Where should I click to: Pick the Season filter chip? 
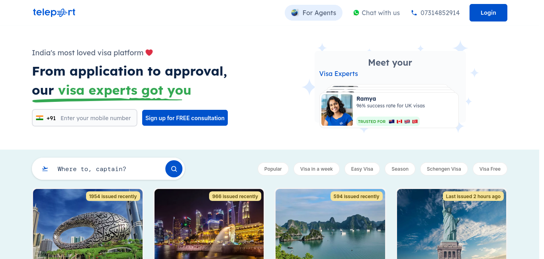pyautogui.click(x=400, y=169)
